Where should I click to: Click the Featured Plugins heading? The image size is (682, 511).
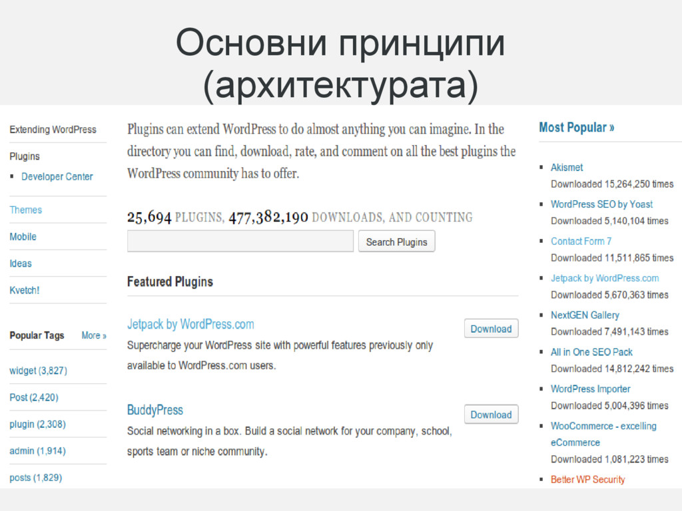(170, 281)
